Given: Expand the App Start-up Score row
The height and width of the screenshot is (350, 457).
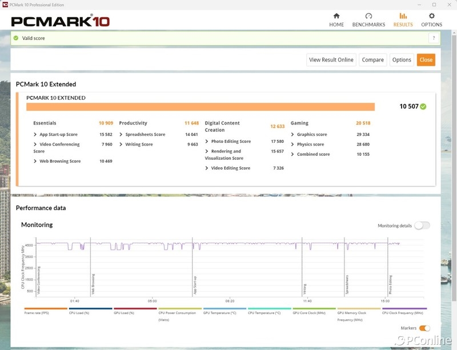Looking at the screenshot, I should (35, 135).
